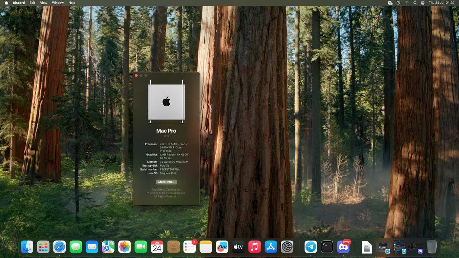This screenshot has width=459, height=258.
Task: Click the Sequoia 15.5 macOS version text
Action: 168,173
